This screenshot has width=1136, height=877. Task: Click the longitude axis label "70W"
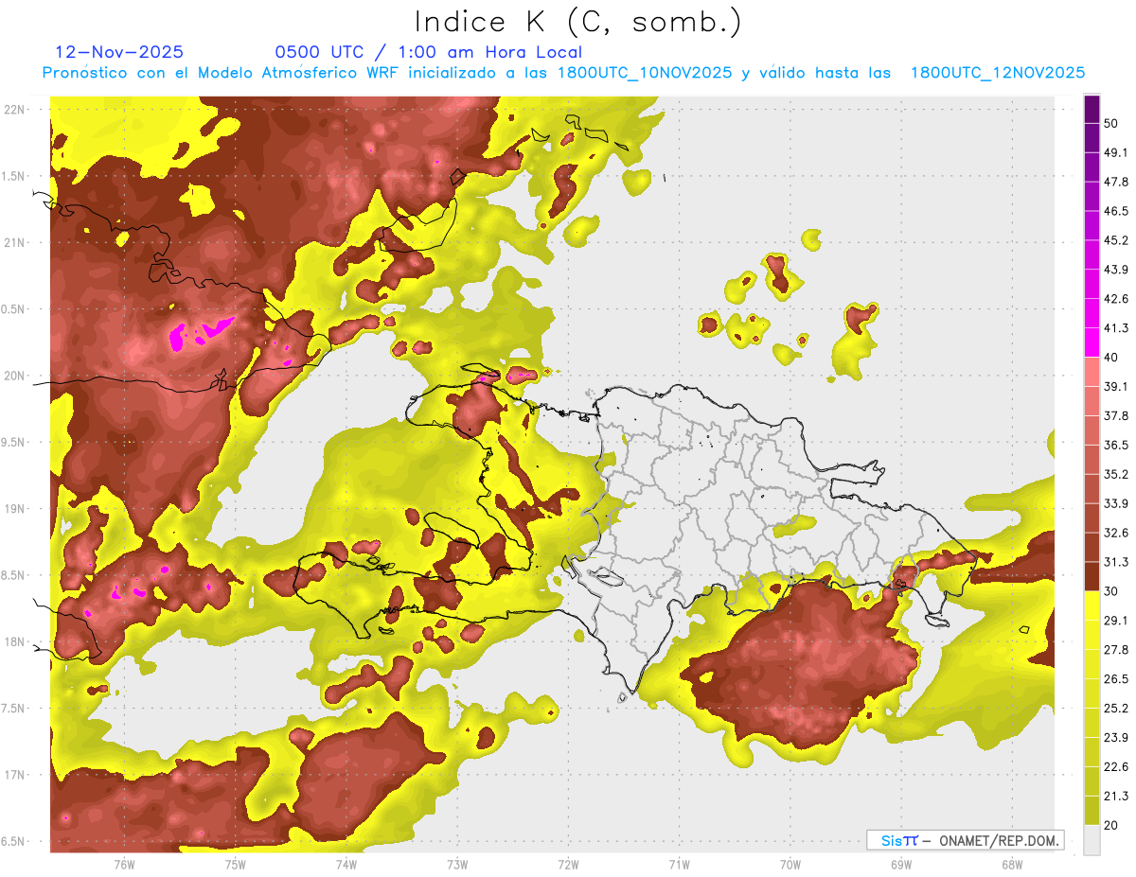790,865
